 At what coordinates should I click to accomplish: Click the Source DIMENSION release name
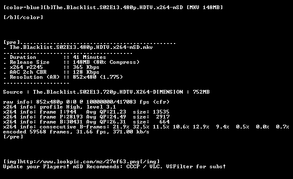[x=108, y=92]
